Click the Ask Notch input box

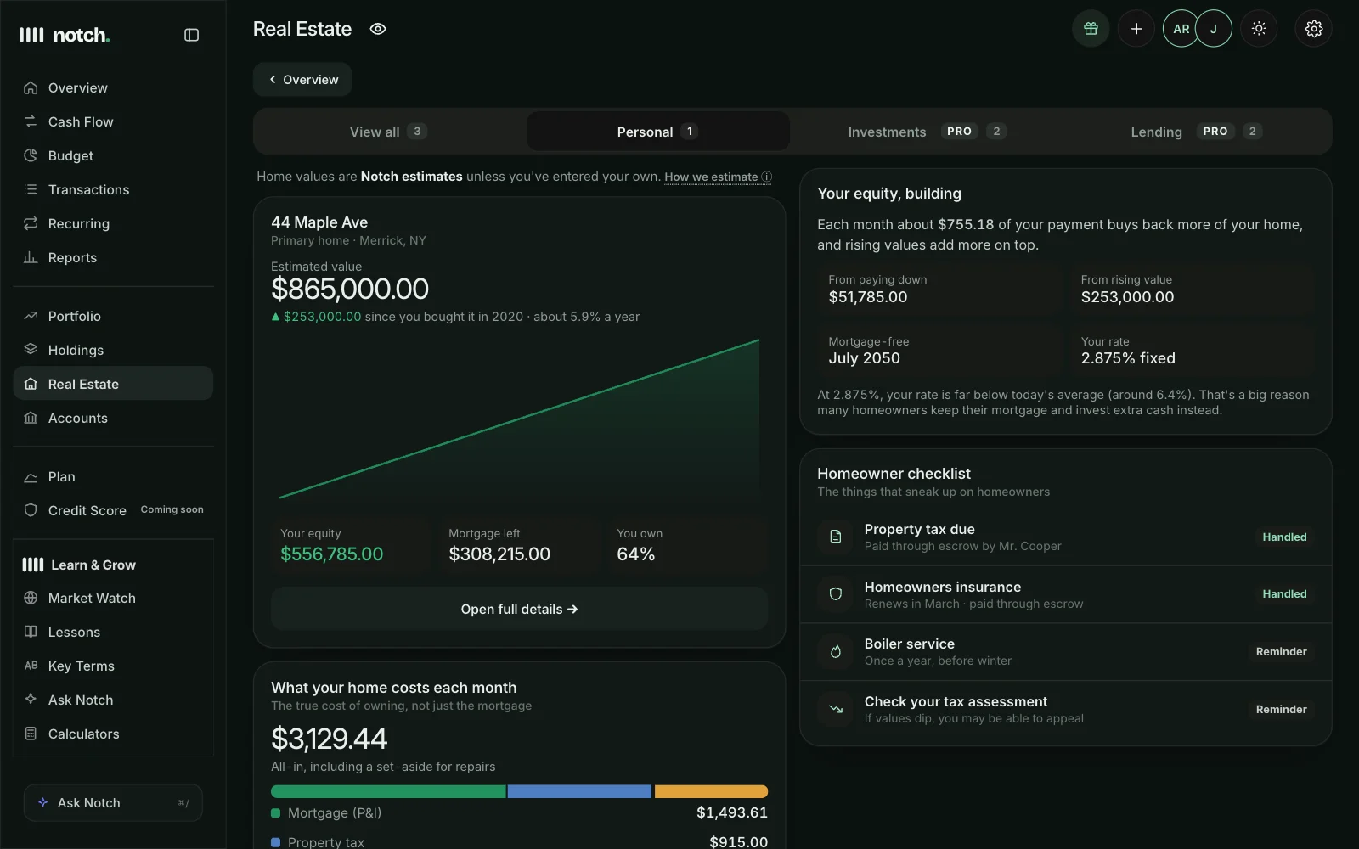tap(113, 802)
